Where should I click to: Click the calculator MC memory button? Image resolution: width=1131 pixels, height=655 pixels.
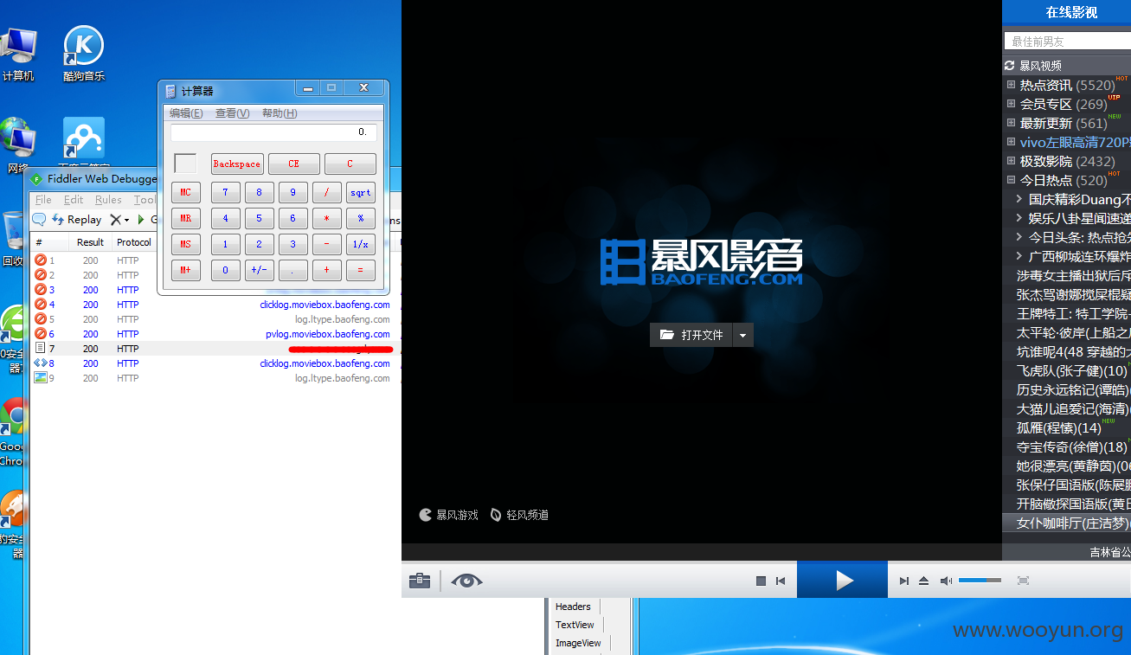(185, 193)
